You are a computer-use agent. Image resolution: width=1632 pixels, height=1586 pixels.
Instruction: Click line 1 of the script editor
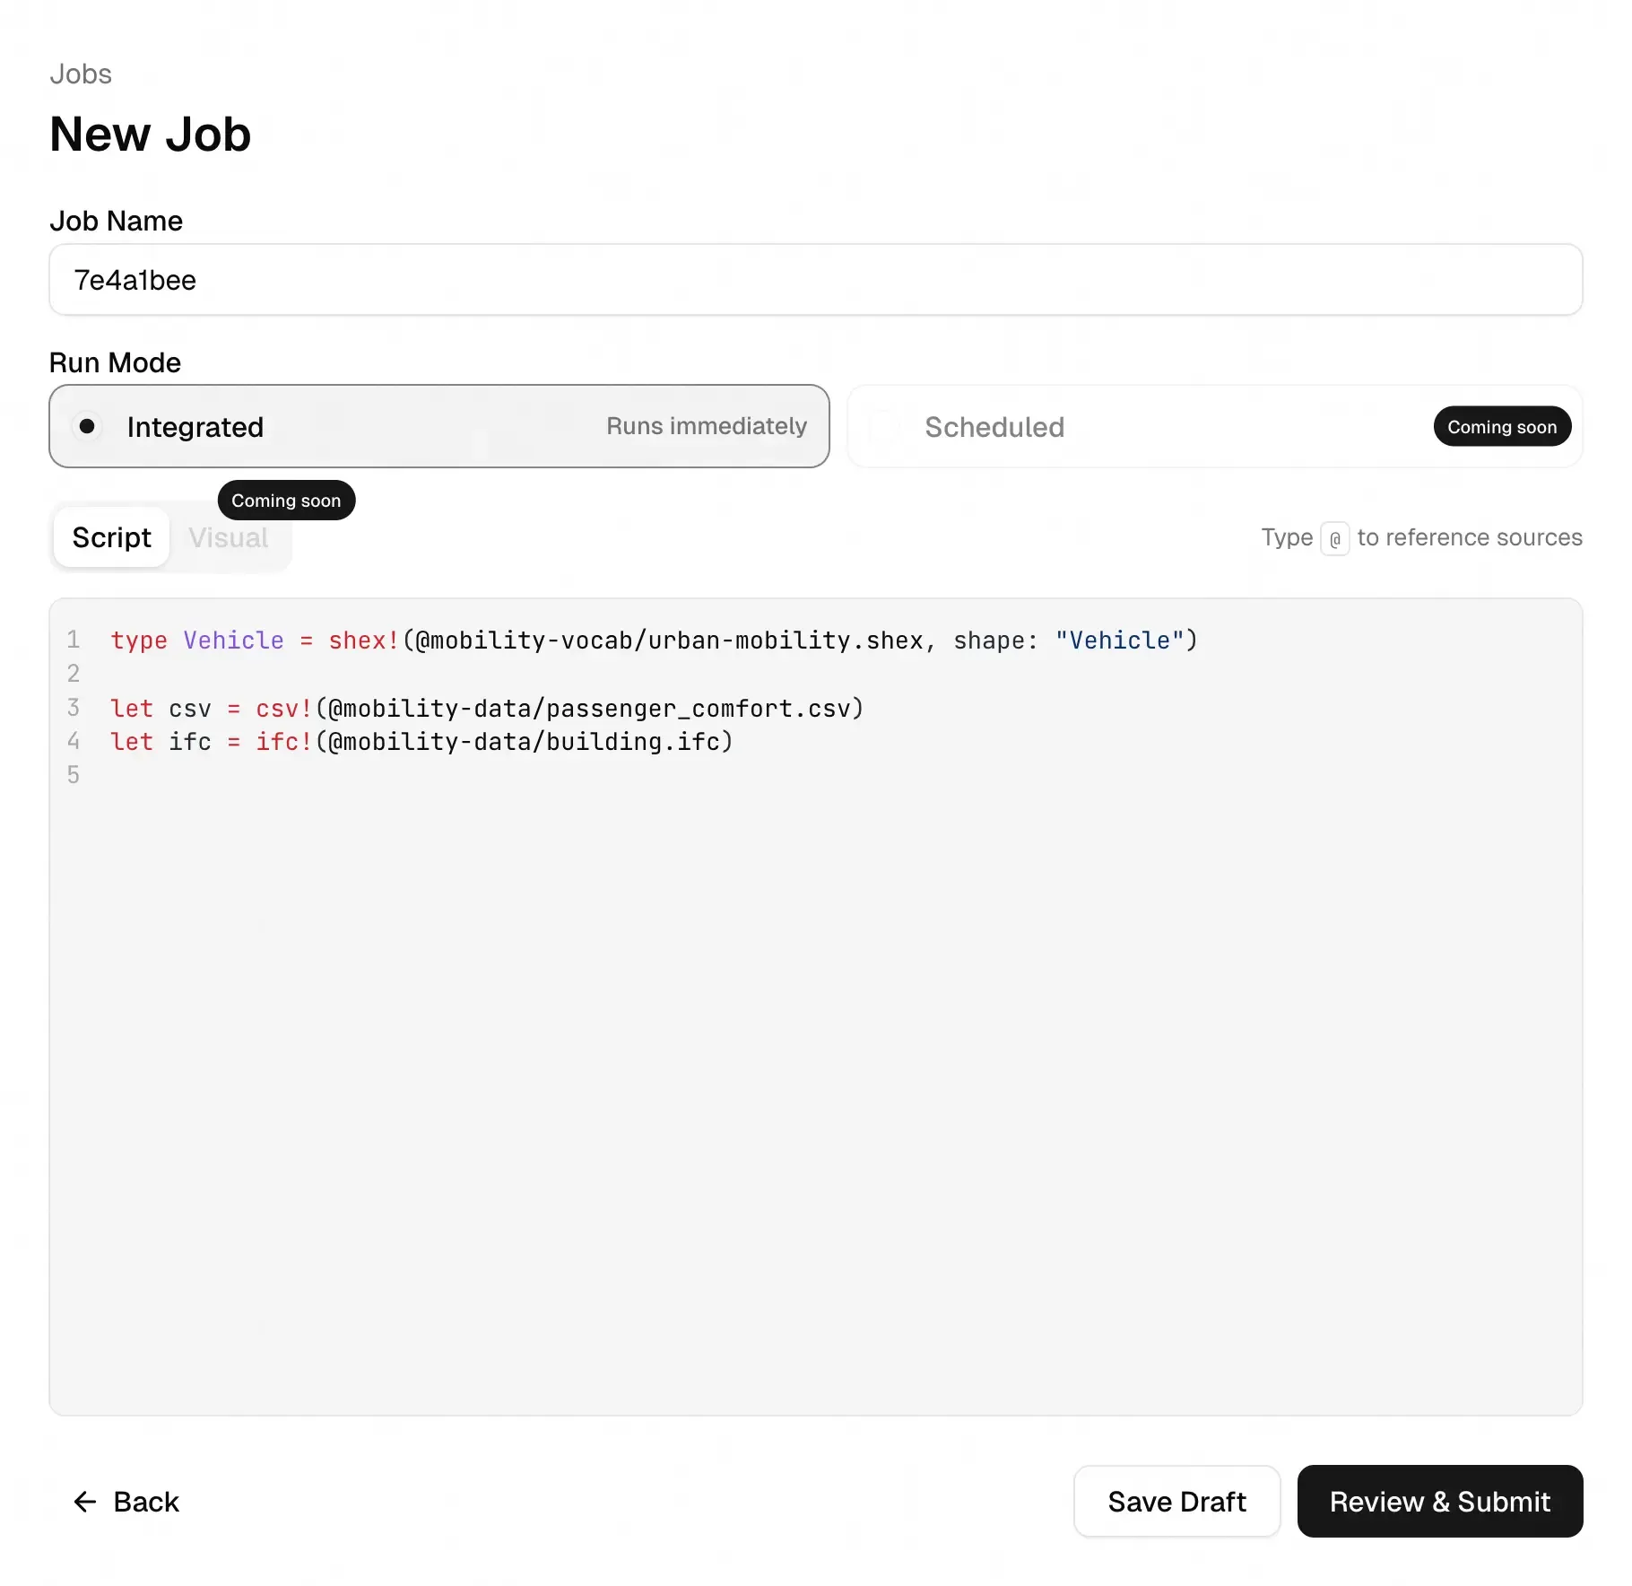(x=653, y=640)
